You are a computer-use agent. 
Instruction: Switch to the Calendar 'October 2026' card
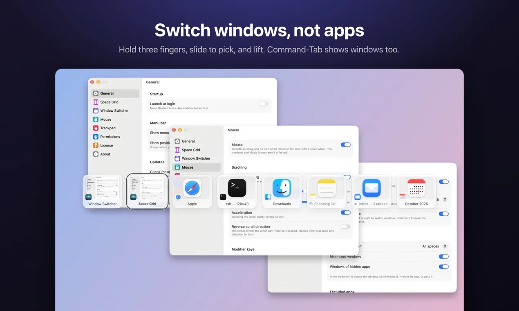pyautogui.click(x=416, y=192)
